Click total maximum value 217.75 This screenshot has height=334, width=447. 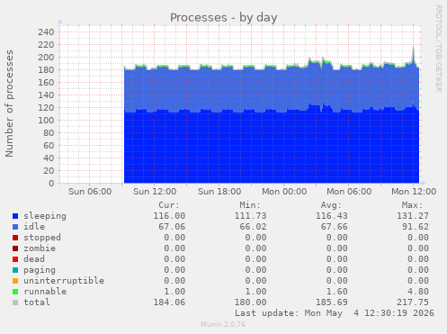(413, 302)
